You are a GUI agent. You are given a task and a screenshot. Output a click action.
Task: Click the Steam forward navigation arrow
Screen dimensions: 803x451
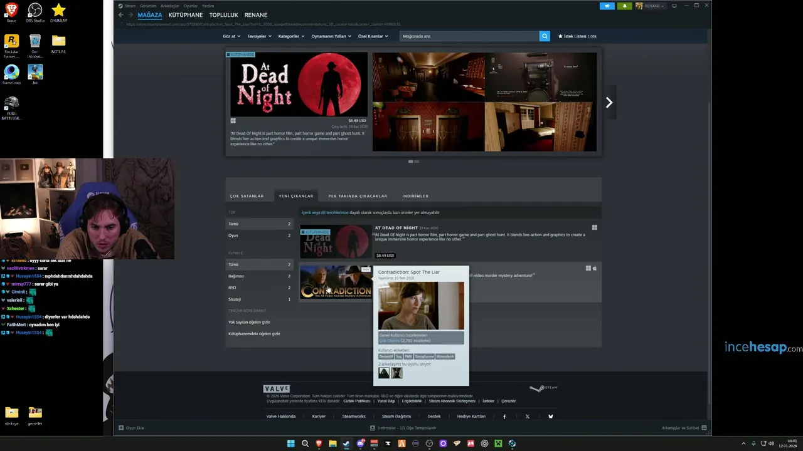click(x=130, y=15)
